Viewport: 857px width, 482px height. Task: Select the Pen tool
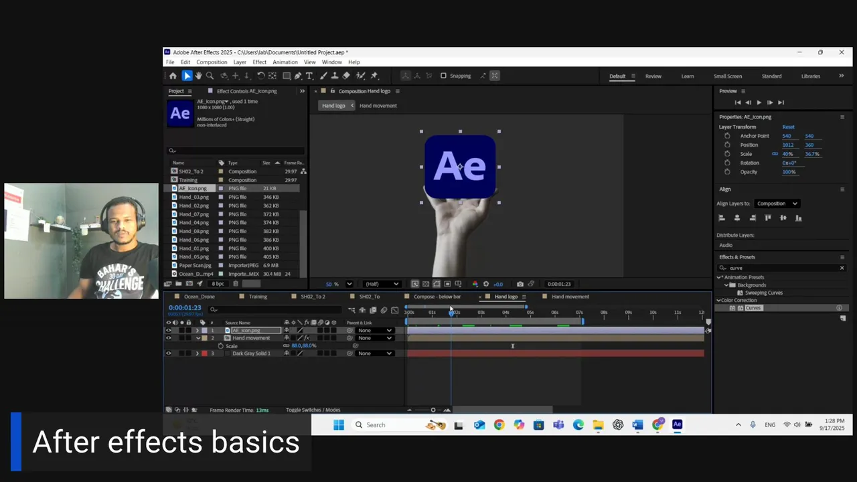[x=298, y=76]
